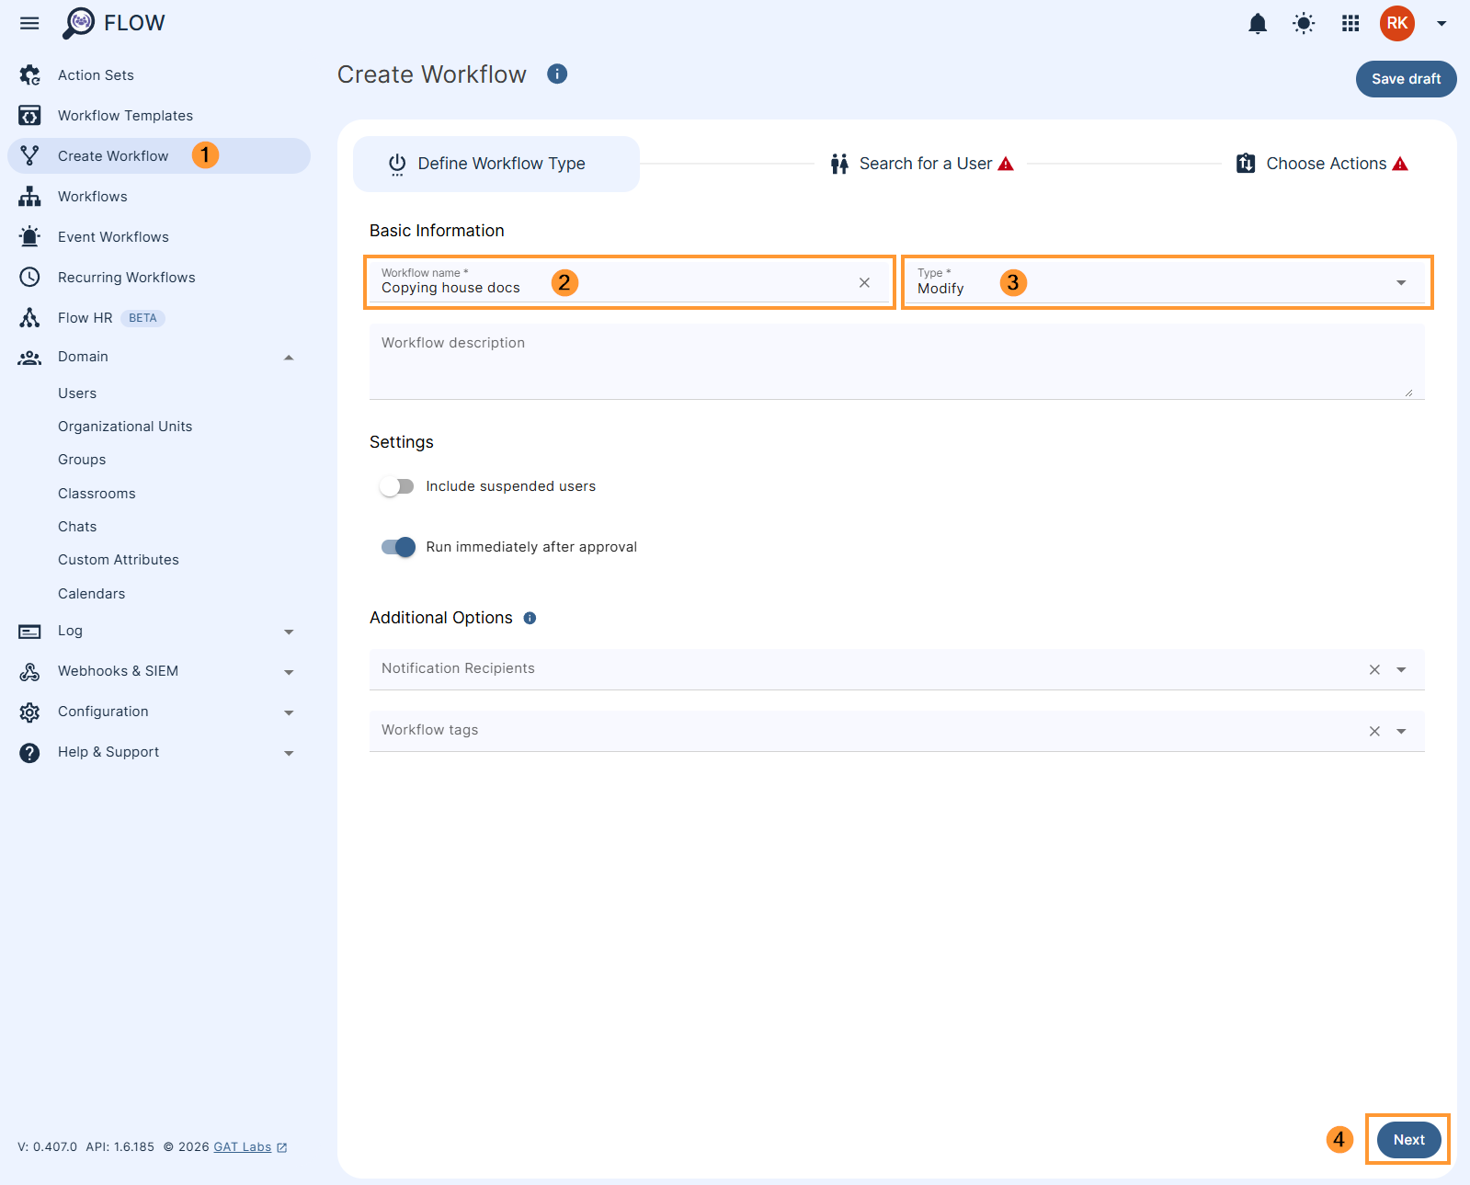Image resolution: width=1470 pixels, height=1185 pixels.
Task: Click the Domain people icon
Action: pos(29,358)
